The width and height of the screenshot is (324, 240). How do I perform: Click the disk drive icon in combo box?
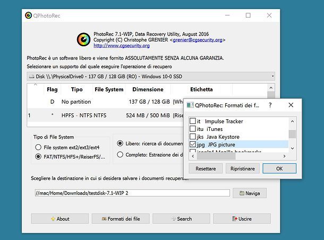pos(32,77)
